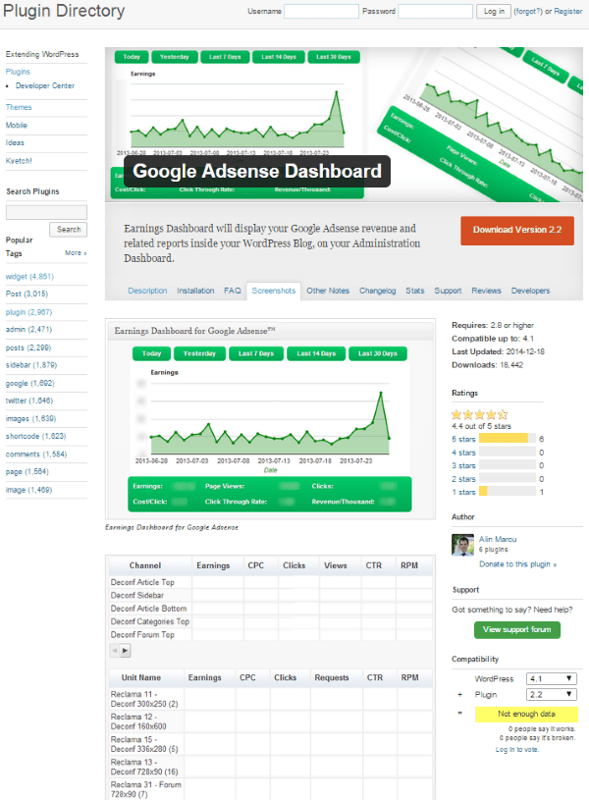
Task: Go to the Other Notes tab
Action: [328, 291]
